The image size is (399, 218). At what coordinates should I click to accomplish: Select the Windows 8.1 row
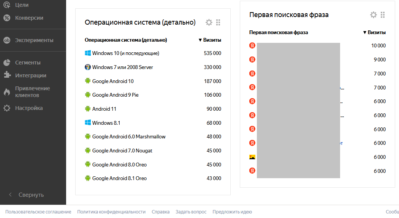pos(153,123)
